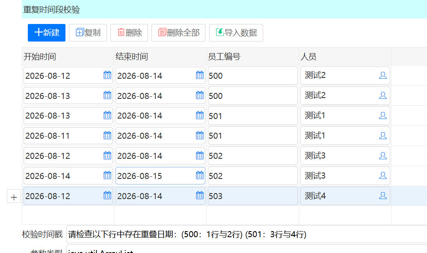The image size is (427, 253).
Task: Open start calendar for first 502 row
Action: tap(107, 156)
